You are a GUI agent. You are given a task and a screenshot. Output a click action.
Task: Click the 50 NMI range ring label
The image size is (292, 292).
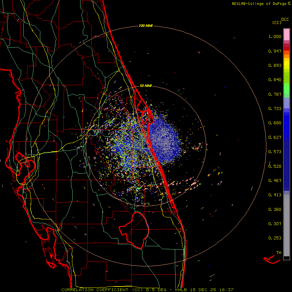146,86
